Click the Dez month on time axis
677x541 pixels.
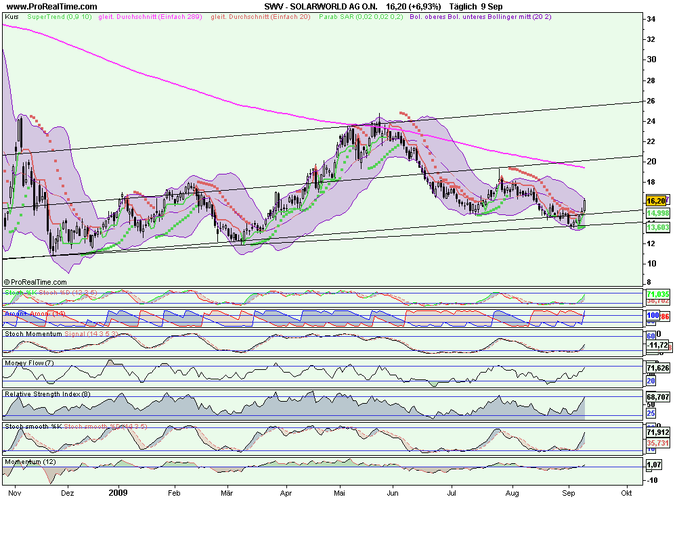point(67,493)
